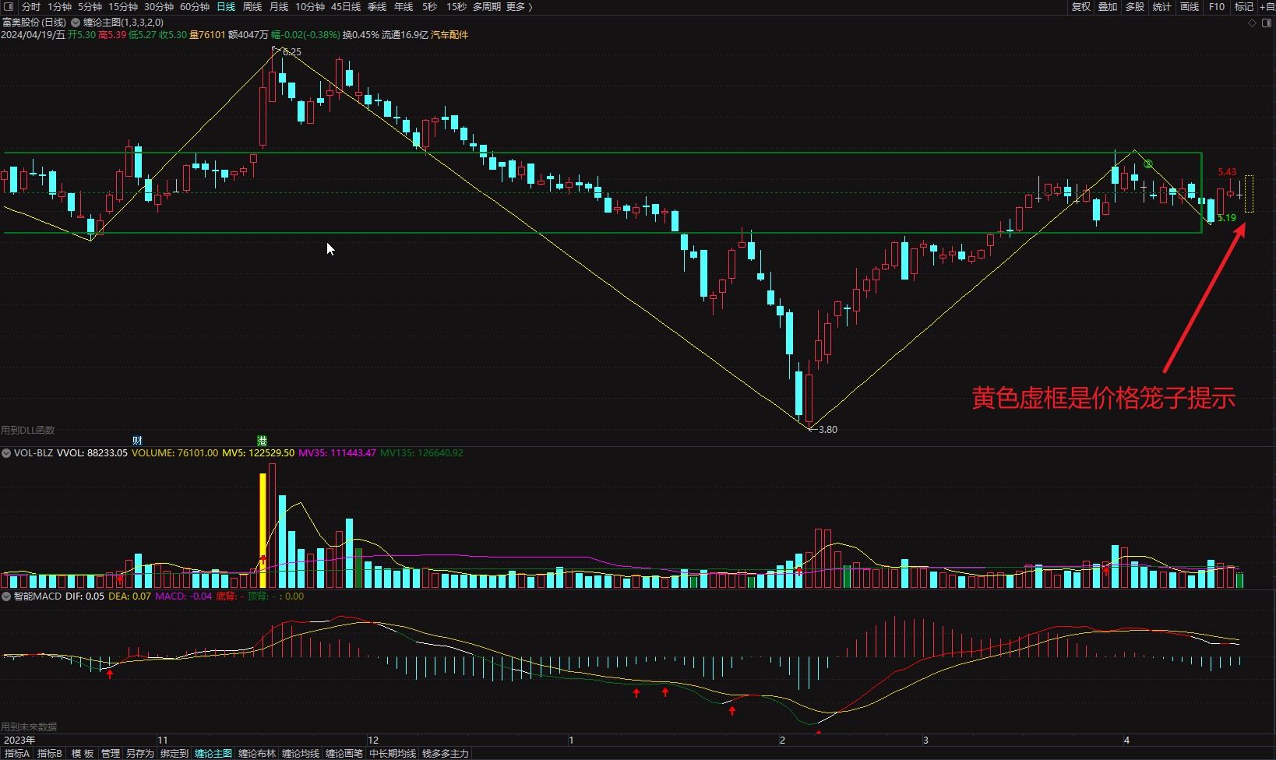This screenshot has height=760, width=1276.
Task: Open 多周期 multi-period view
Action: coord(487,6)
